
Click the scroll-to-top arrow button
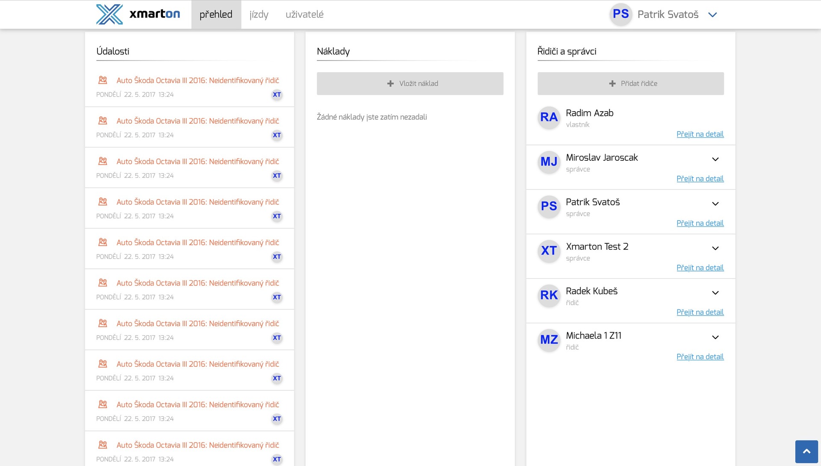coord(806,451)
